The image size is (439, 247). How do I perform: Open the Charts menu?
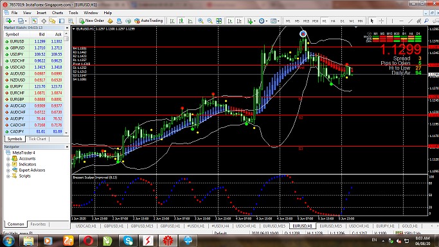coord(57,13)
